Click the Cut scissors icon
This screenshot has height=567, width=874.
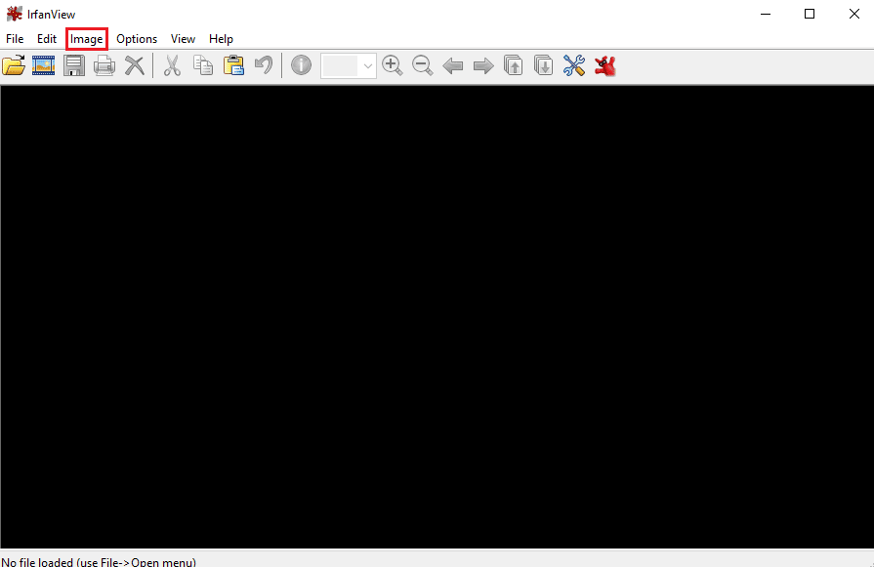point(172,65)
